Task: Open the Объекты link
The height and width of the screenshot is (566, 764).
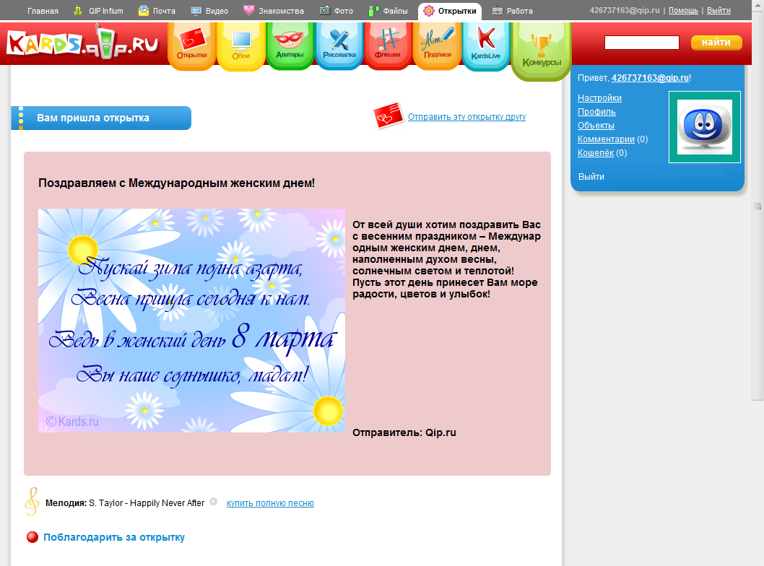Action: tap(596, 125)
